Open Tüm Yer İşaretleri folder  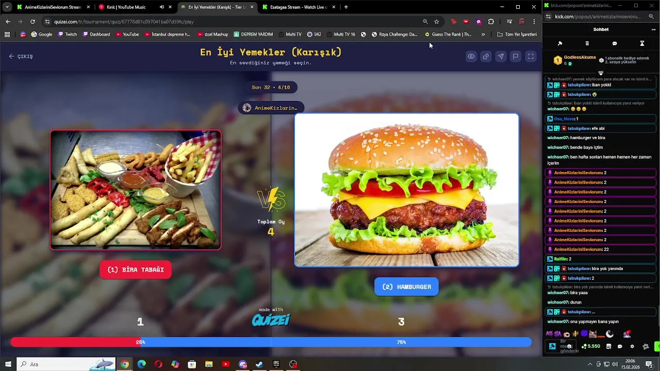click(517, 35)
